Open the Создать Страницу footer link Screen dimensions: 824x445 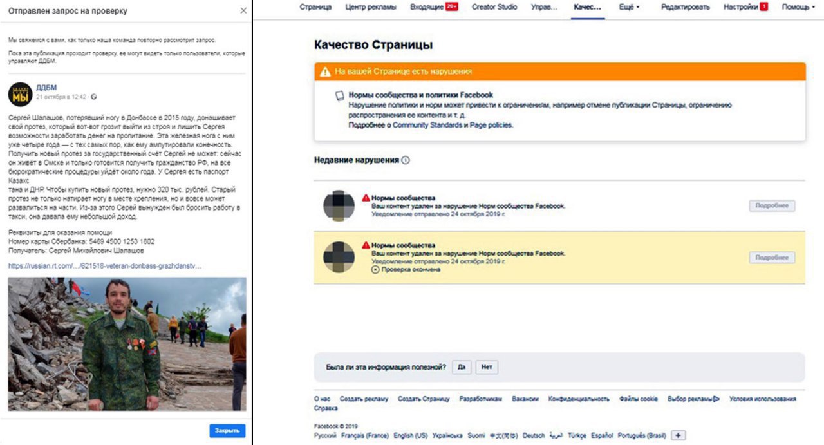point(424,399)
